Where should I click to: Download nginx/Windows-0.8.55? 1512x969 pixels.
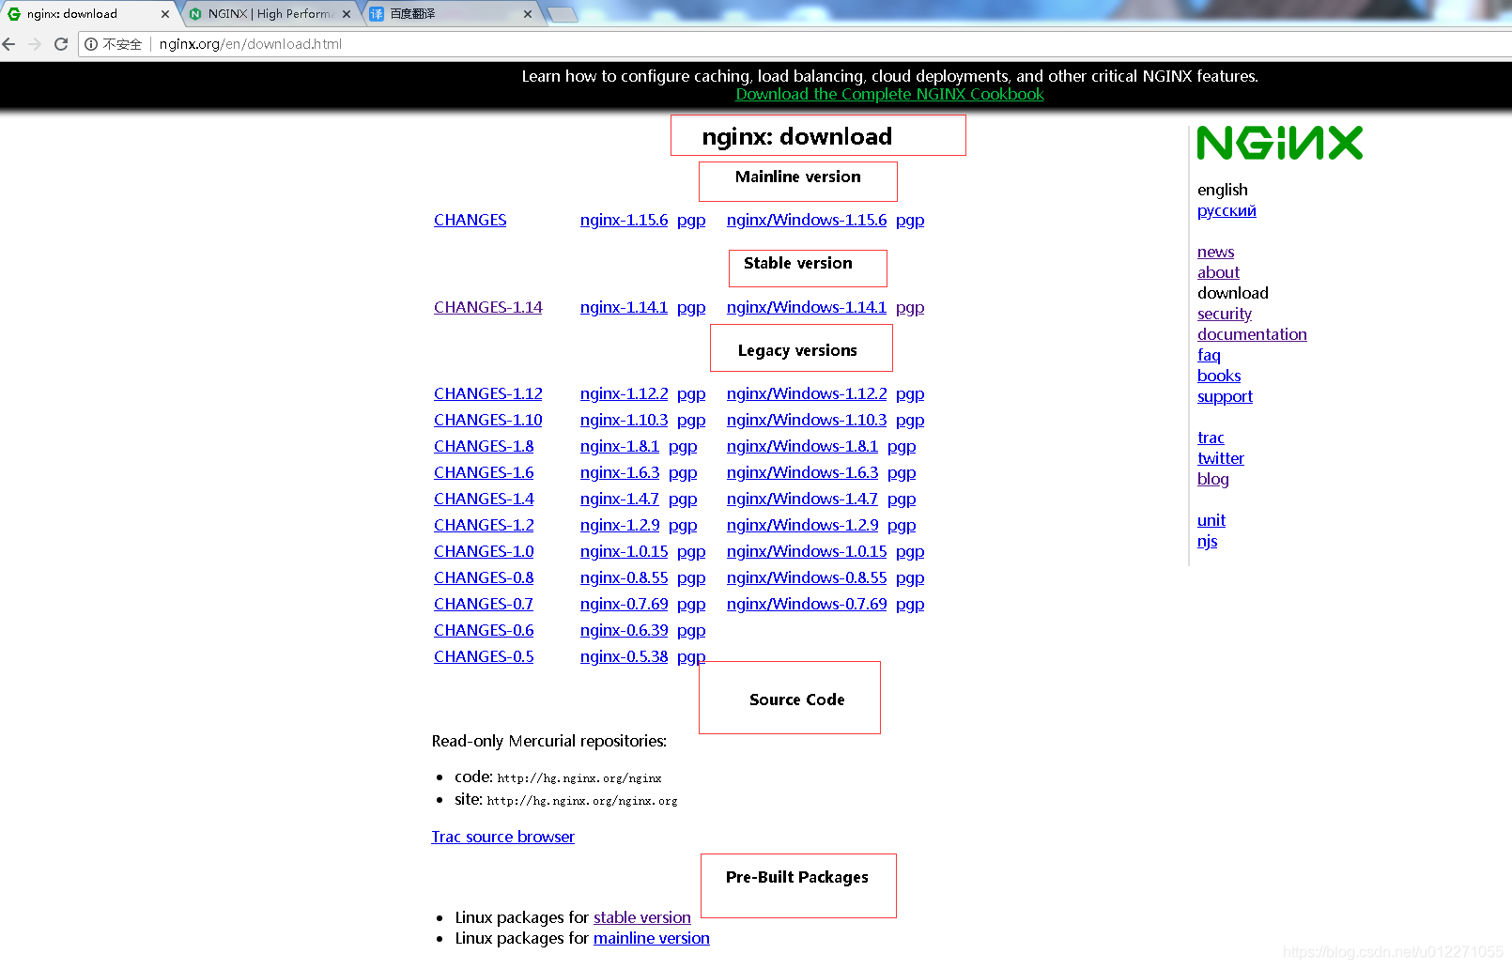point(807,577)
